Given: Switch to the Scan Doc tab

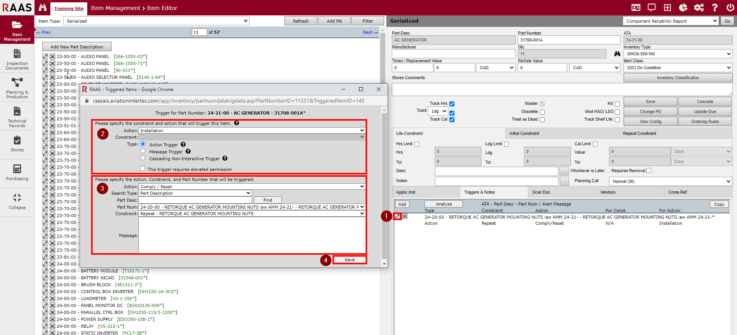Looking at the screenshot, I should 541,192.
